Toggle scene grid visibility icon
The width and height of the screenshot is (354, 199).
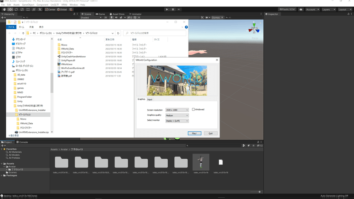pyautogui.click(x=135, y=18)
